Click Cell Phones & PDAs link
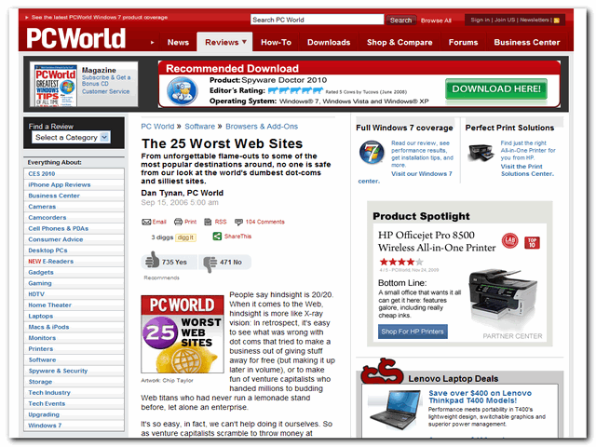Screen dimensions: 596x447 tap(58, 228)
